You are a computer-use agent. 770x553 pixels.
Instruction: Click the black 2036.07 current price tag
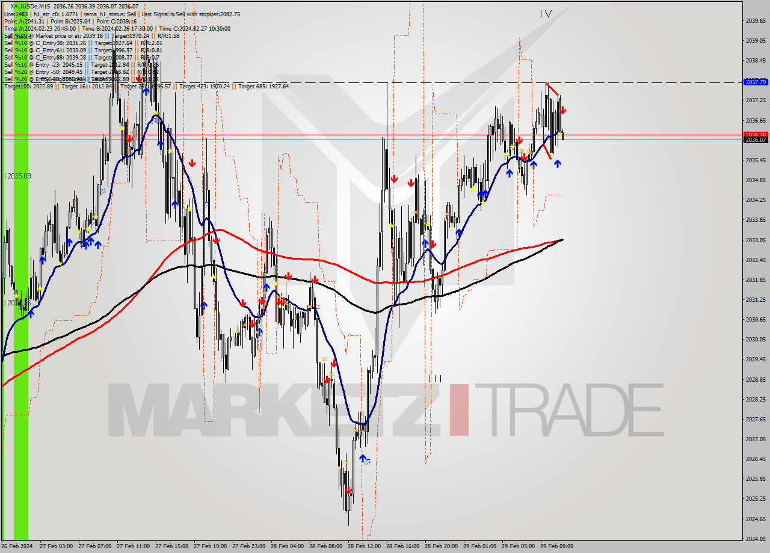pyautogui.click(x=756, y=139)
